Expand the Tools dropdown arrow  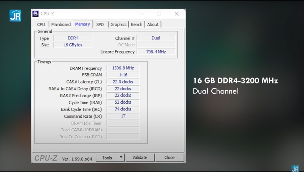[121, 158]
